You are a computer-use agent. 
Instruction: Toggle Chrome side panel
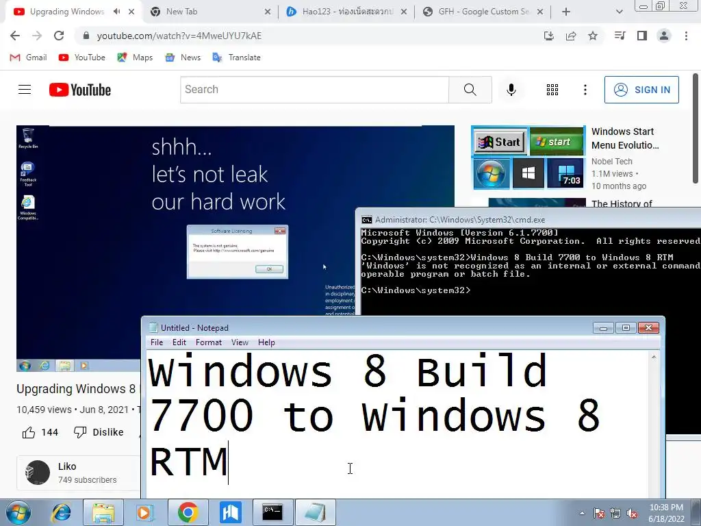642,36
